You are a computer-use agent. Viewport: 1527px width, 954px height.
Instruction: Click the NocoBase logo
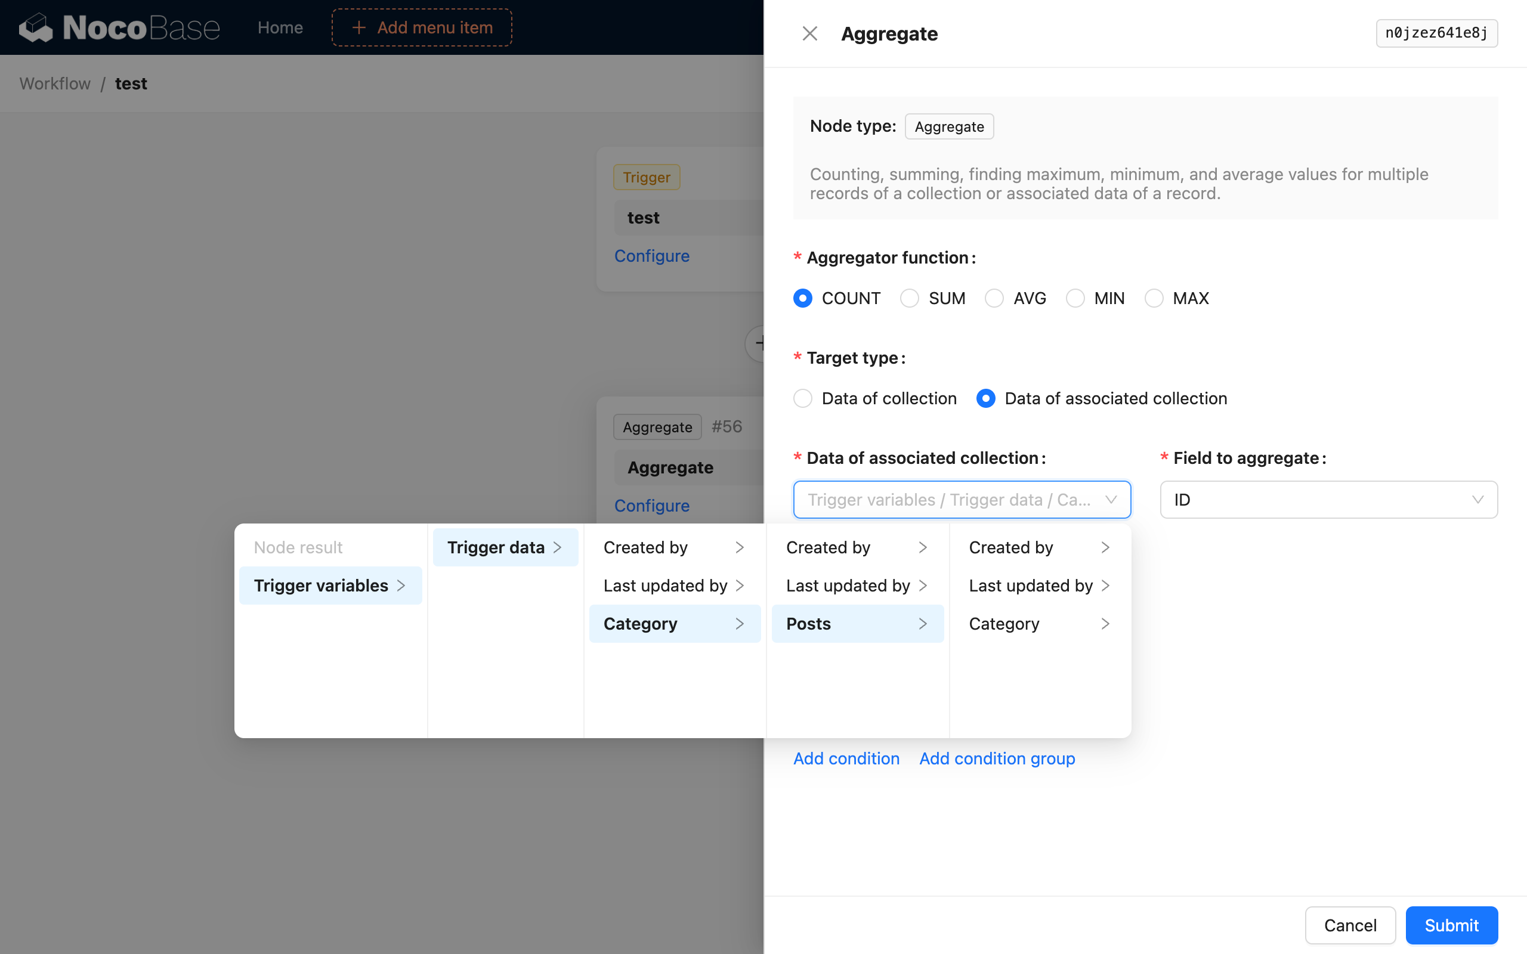click(119, 27)
